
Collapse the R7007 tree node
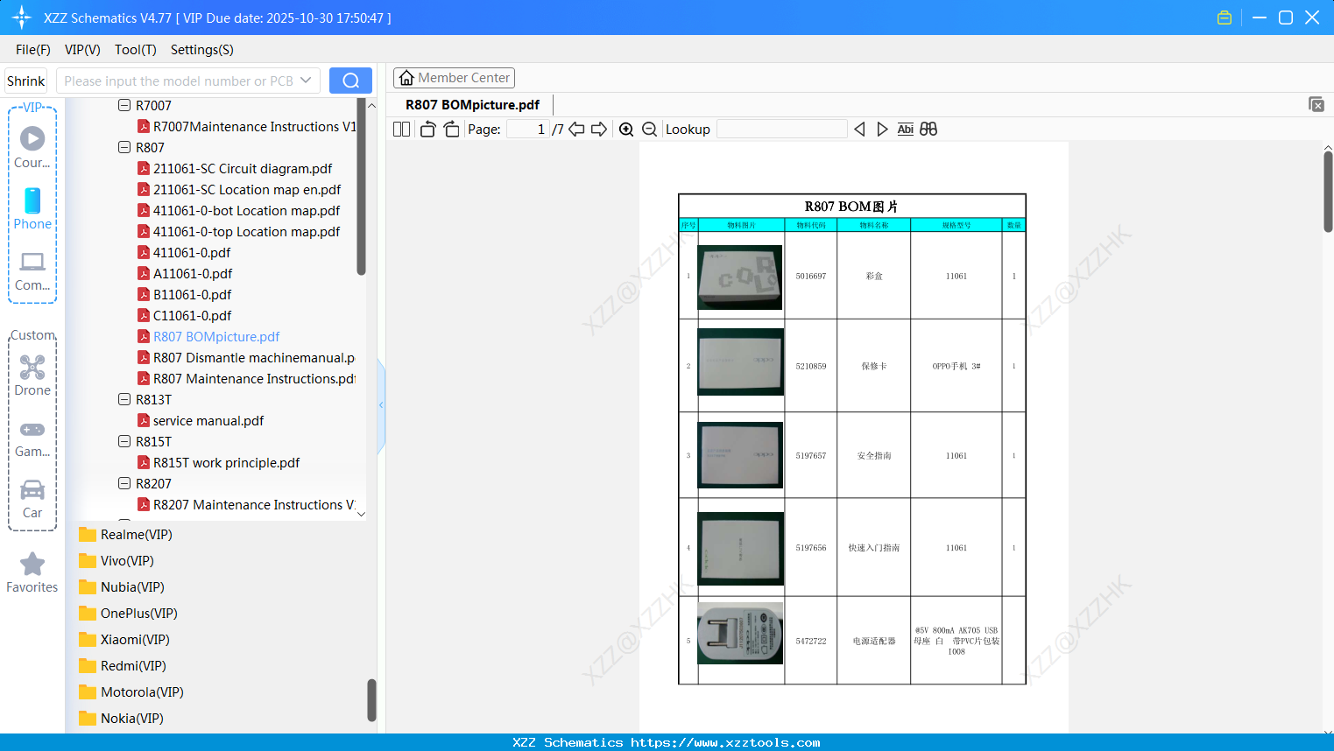(124, 105)
